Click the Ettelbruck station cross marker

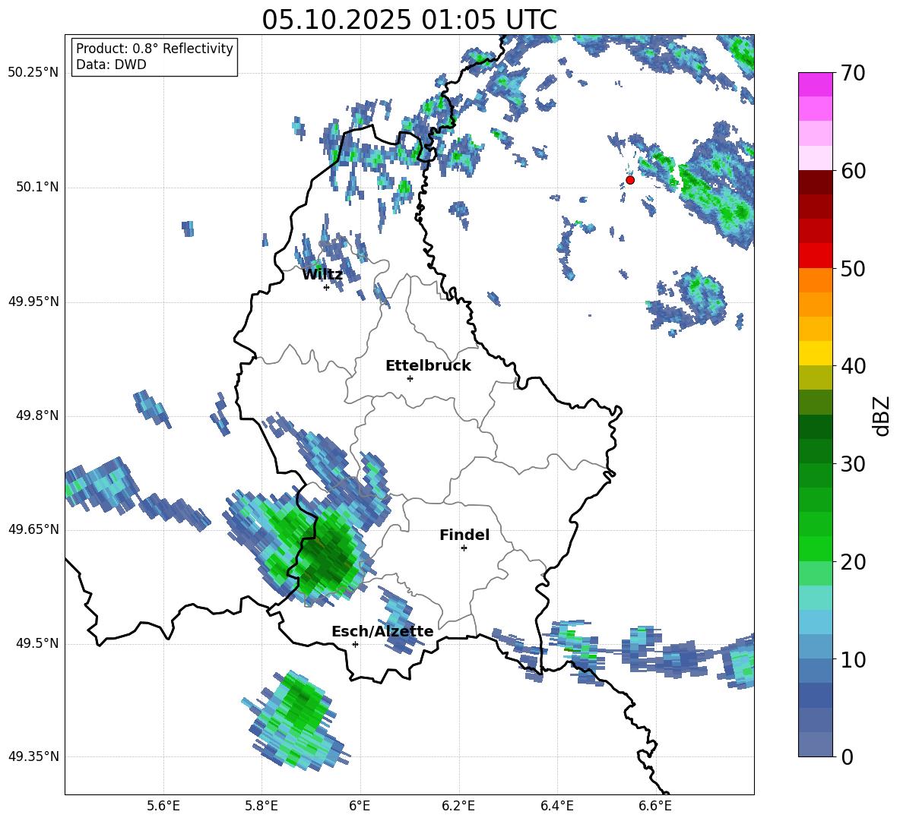coord(410,378)
